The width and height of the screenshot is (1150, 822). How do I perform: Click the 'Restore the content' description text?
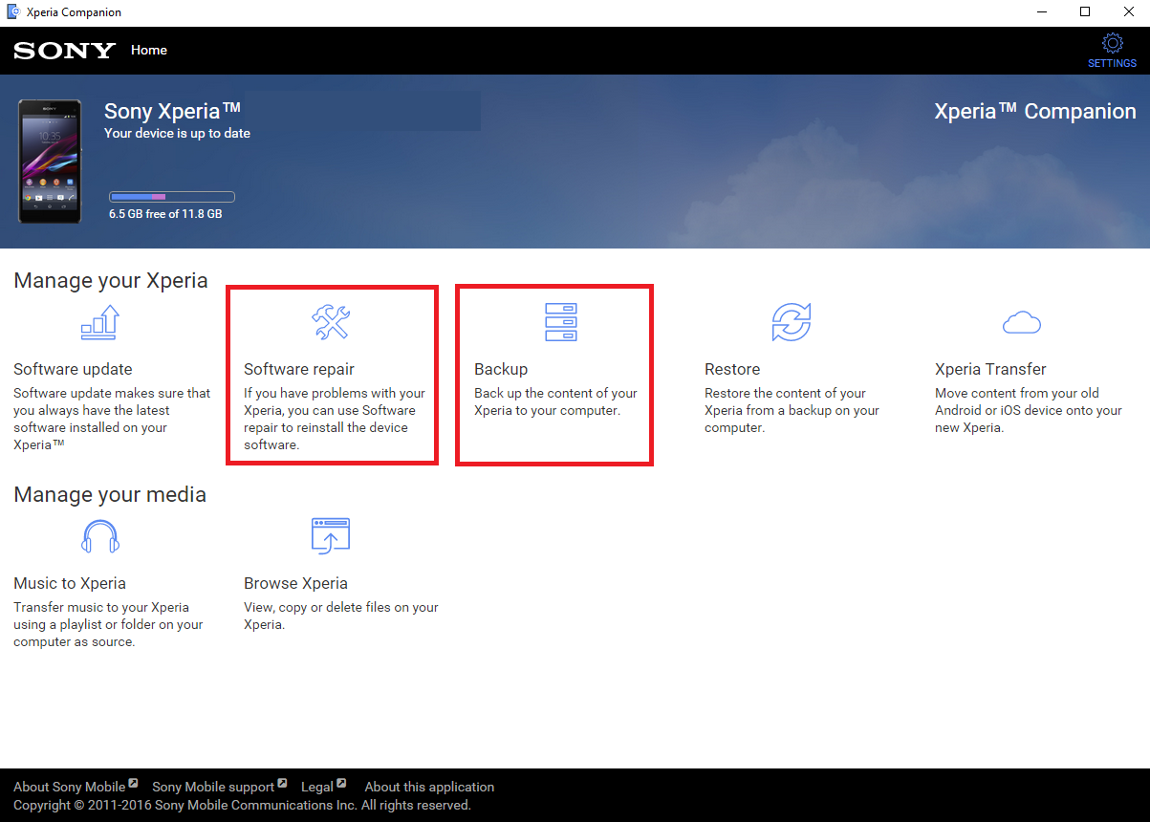[x=792, y=410]
